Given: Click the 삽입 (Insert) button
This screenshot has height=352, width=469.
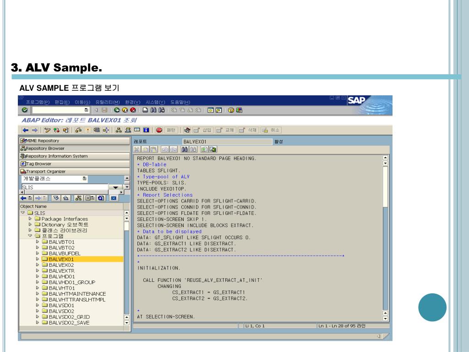Looking at the screenshot, I should coord(202,130).
